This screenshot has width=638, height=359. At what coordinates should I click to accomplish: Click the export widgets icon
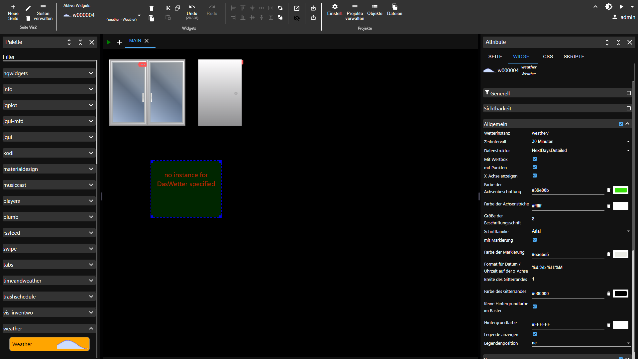pyautogui.click(x=313, y=18)
